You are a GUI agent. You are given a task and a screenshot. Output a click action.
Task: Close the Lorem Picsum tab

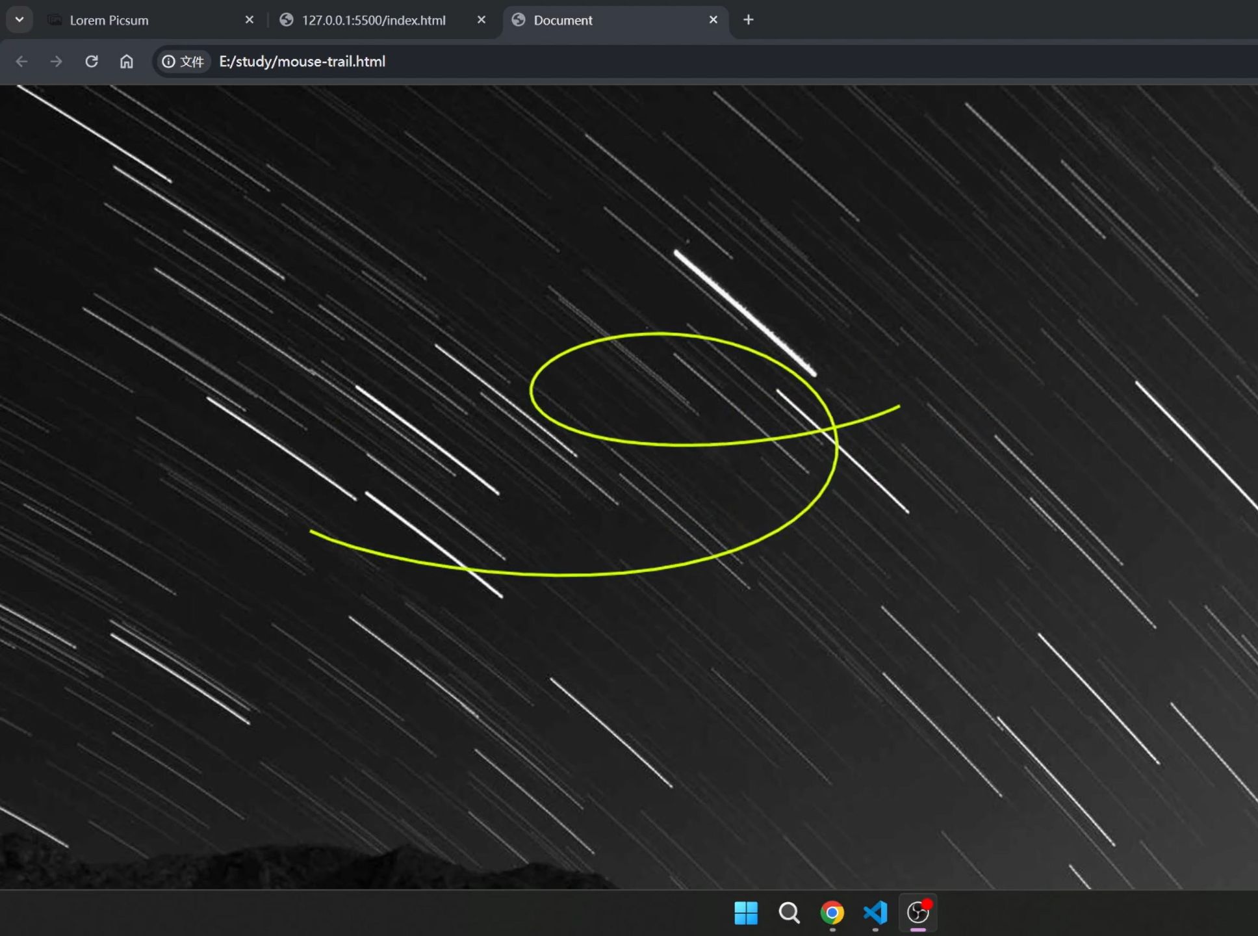[249, 20]
